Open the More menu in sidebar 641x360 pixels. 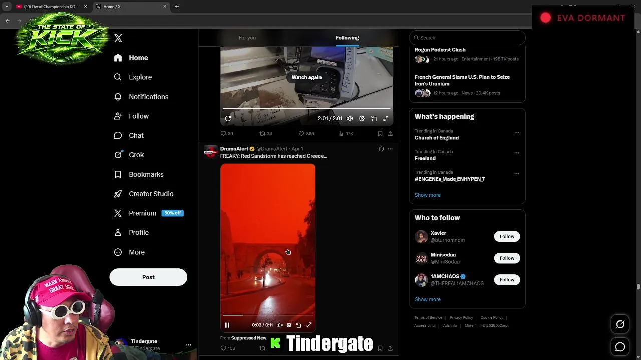129,252
